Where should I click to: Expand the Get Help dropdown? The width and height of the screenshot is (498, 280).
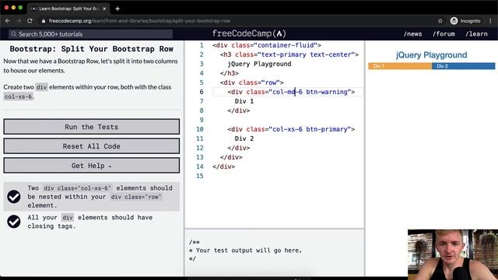92,166
